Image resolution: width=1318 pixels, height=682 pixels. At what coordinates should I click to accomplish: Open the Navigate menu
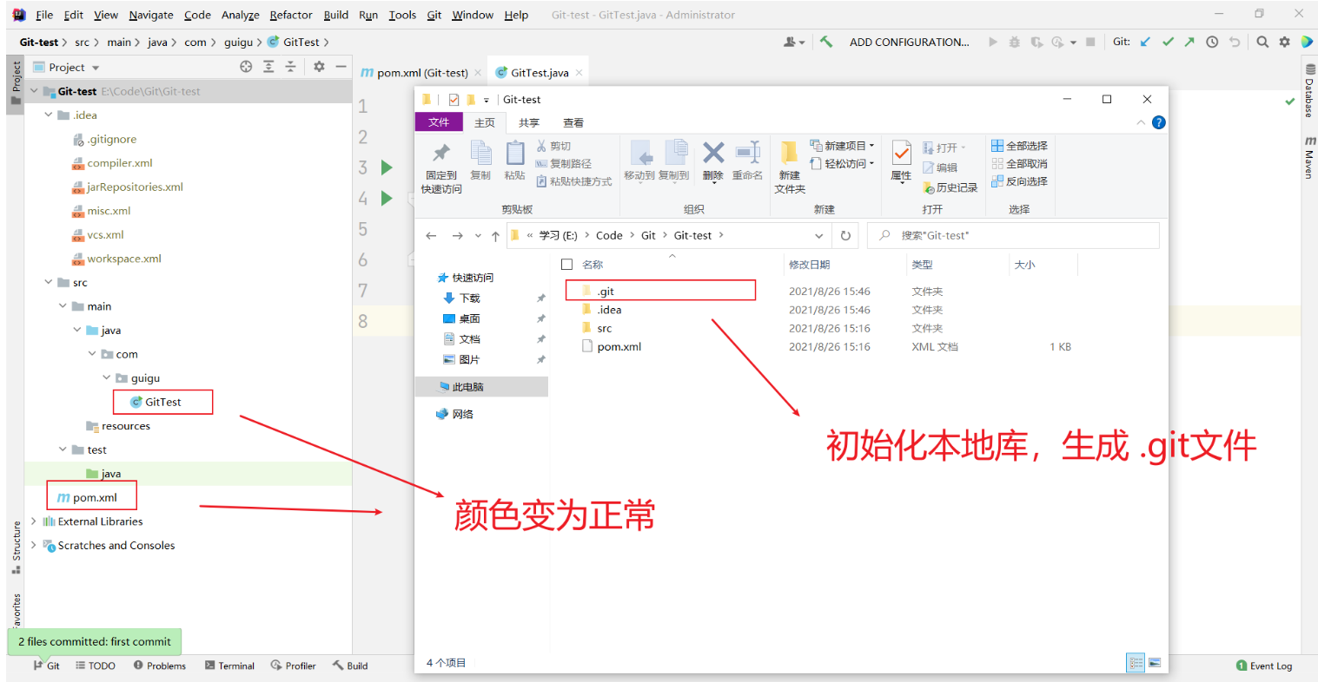coord(151,15)
